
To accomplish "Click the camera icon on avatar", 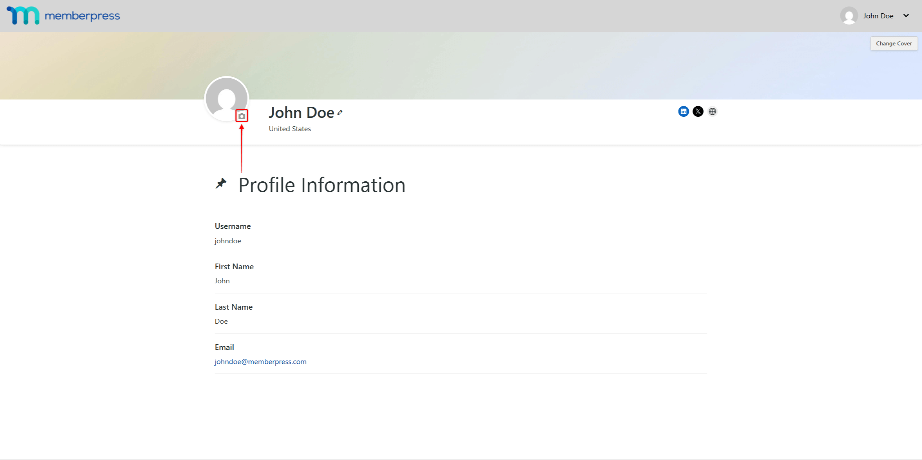I will point(242,116).
